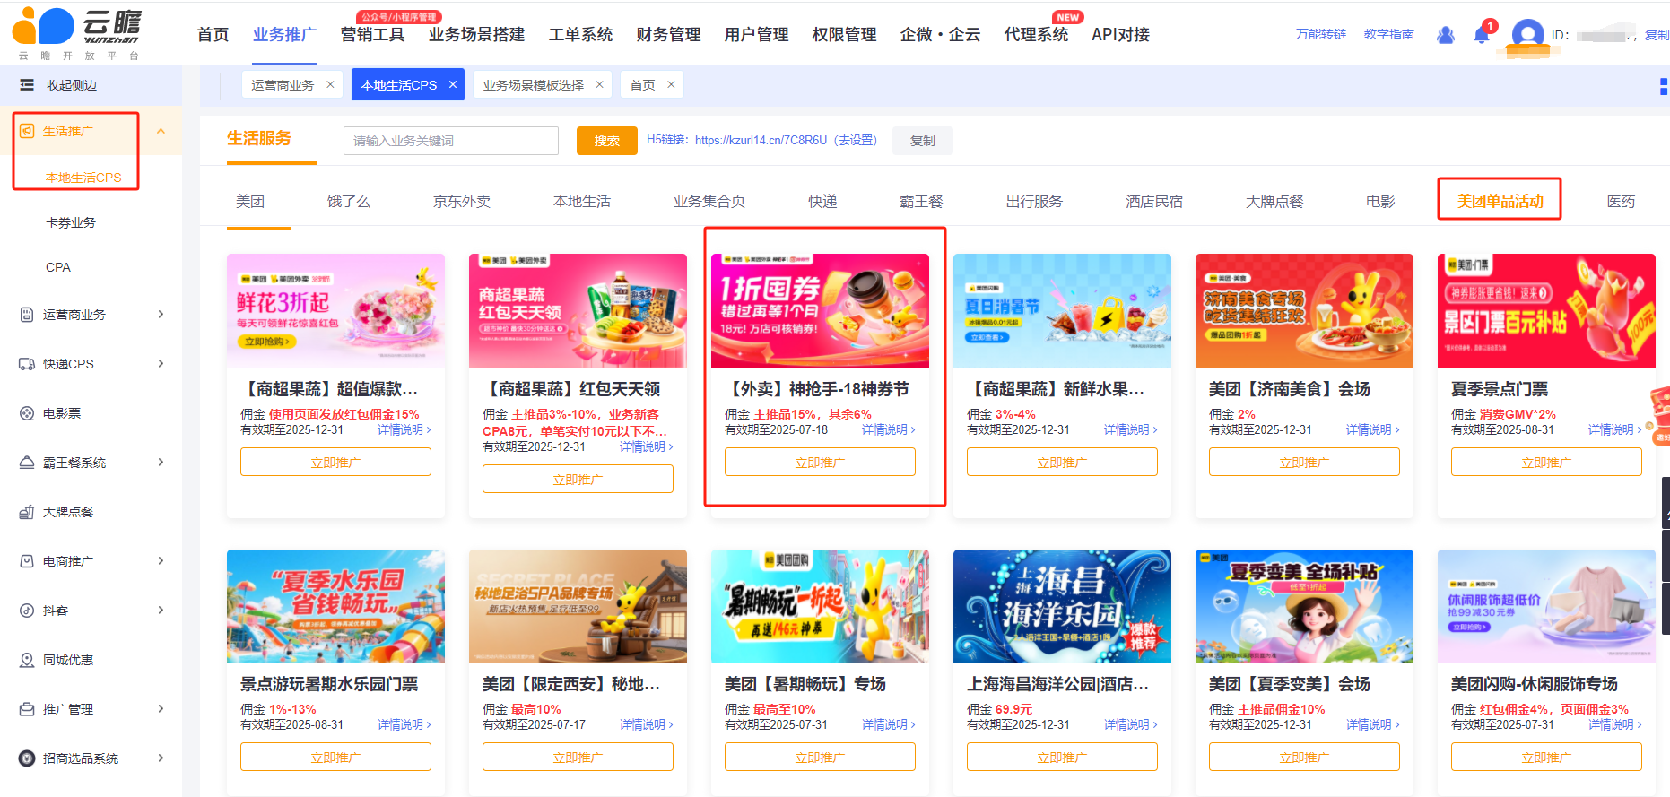
Task: Open 工单系统 in the top navigation
Action: tap(580, 34)
